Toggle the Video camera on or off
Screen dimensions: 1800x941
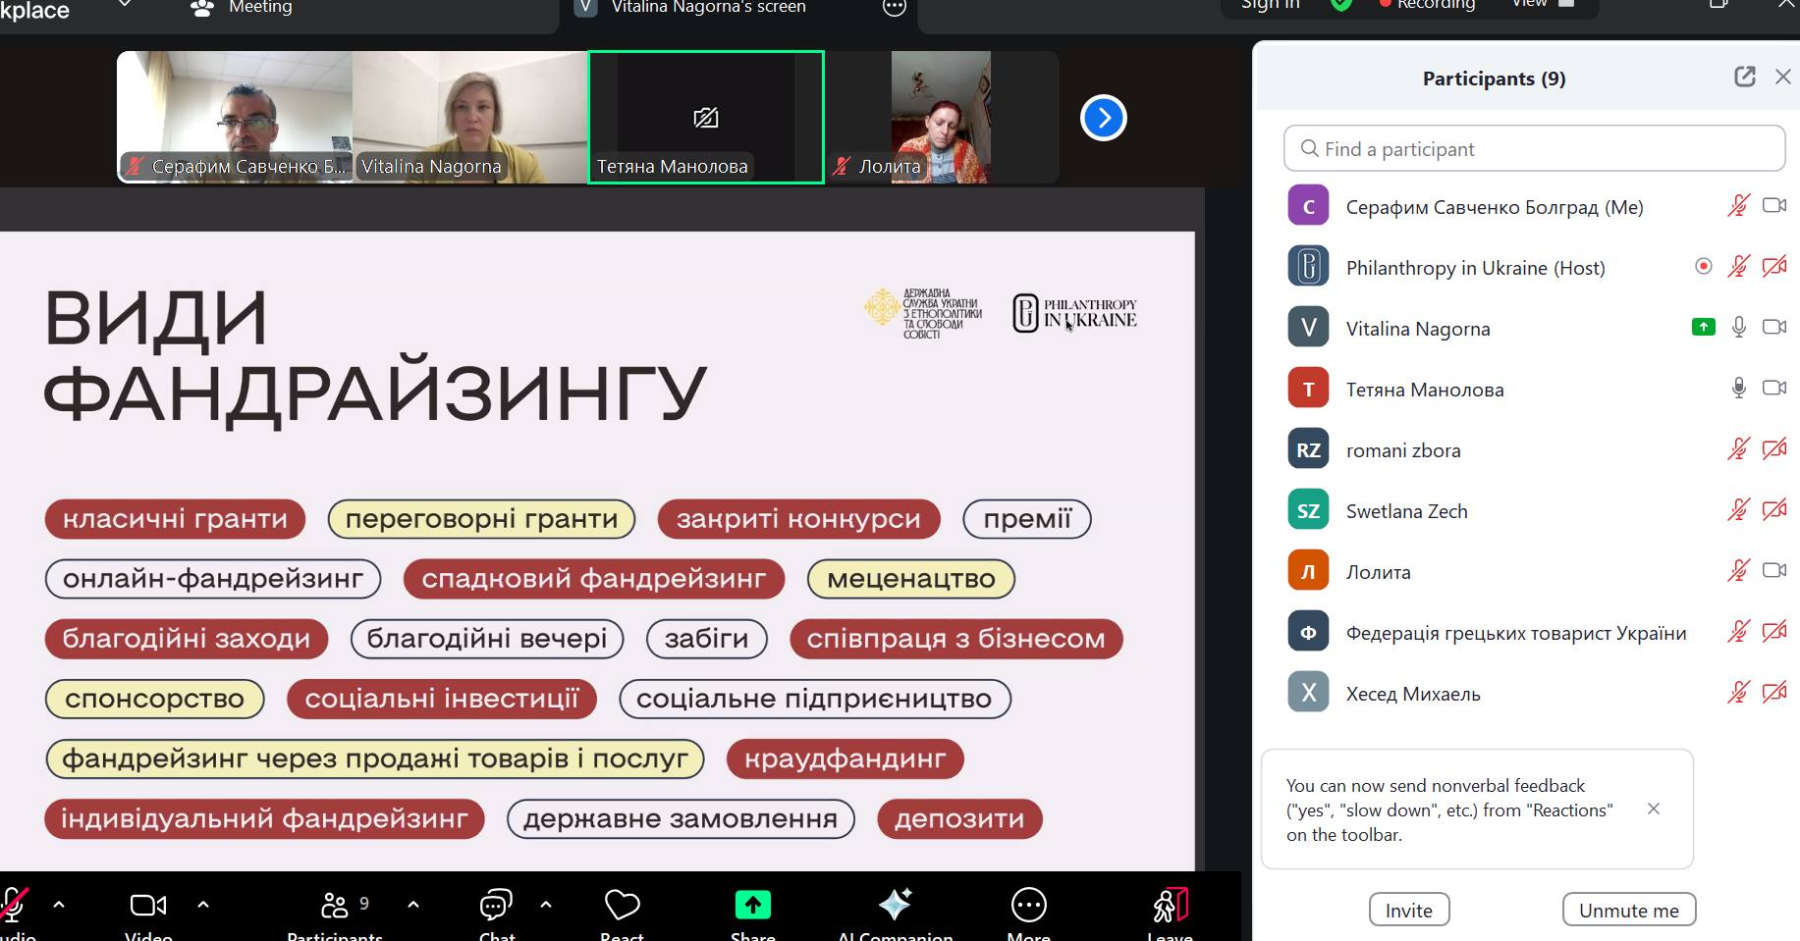tap(148, 905)
